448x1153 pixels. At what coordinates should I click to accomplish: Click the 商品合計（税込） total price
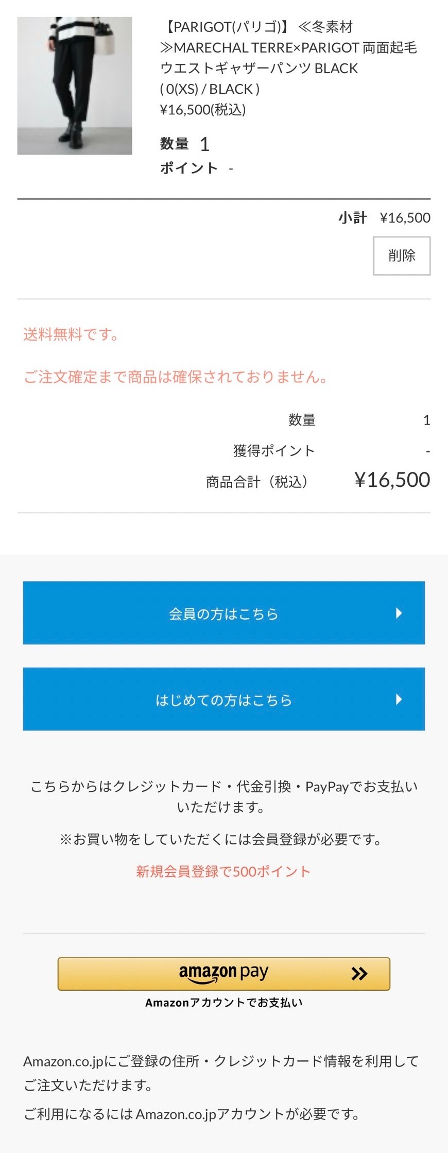point(392,480)
